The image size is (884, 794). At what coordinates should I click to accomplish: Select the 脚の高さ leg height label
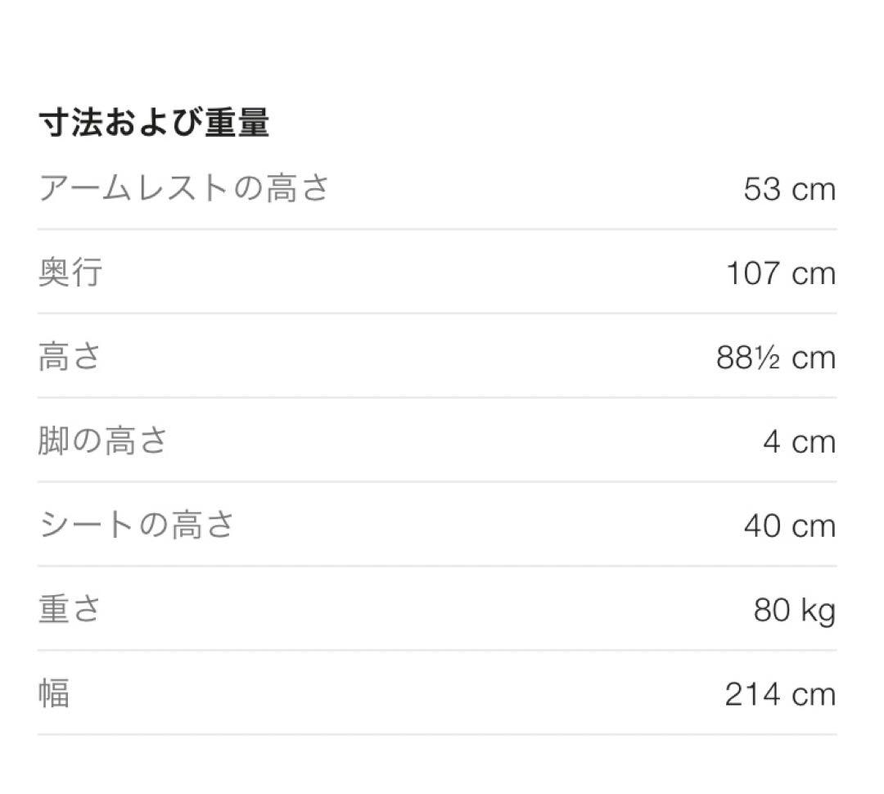103,442
